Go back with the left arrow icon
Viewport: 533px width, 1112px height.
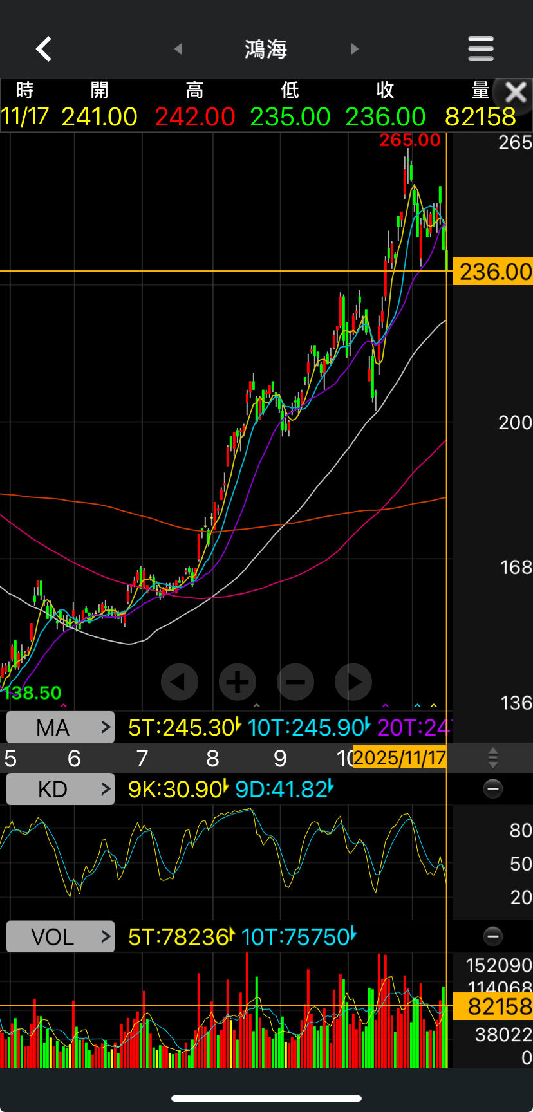coord(43,49)
